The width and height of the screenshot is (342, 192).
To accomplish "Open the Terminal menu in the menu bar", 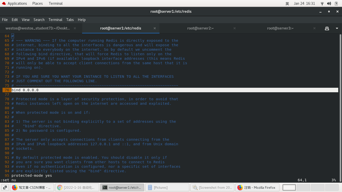I will click(55, 20).
